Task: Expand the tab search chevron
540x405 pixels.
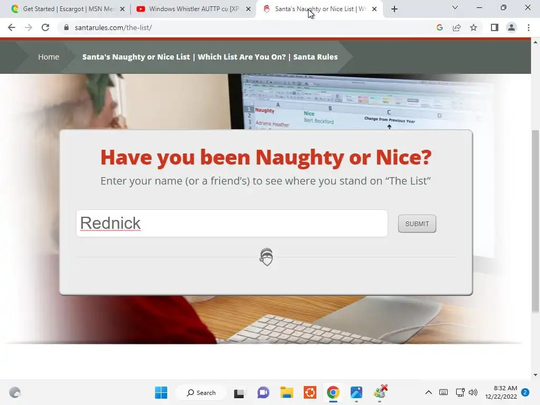Action: coord(455,7)
